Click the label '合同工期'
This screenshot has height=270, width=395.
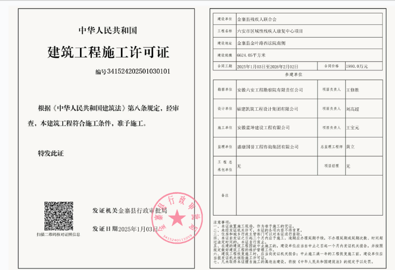(225, 66)
